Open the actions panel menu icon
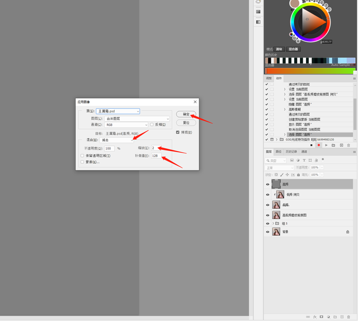The width and height of the screenshot is (358, 321). (x=354, y=78)
